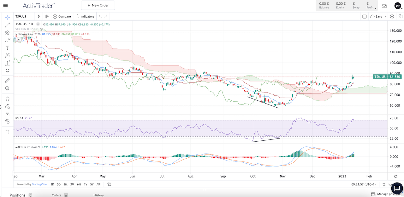Image resolution: width=404 pixels, height=197 pixels.
Task: Click the RSI 14 indicator legend
Action: pyautogui.click(x=19, y=118)
